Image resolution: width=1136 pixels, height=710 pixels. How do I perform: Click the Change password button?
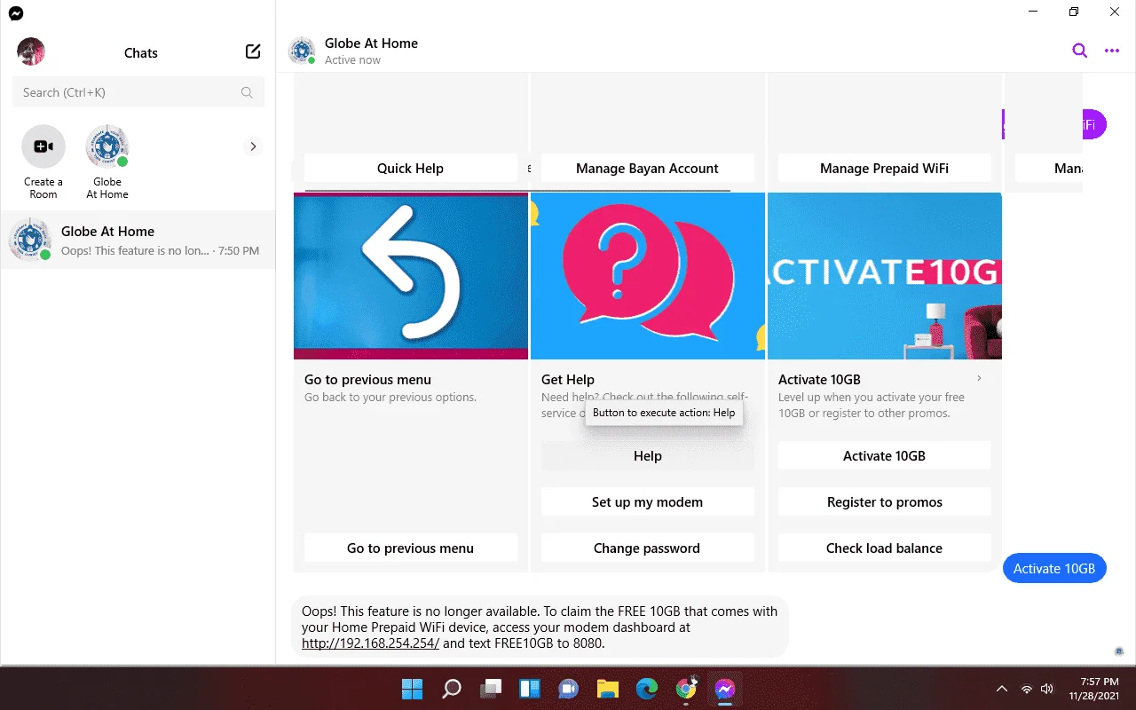coord(647,548)
